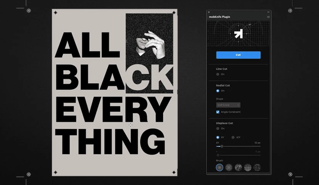Click the XY displacement slider handle
The height and width of the screenshot is (185, 319).
(222, 146)
